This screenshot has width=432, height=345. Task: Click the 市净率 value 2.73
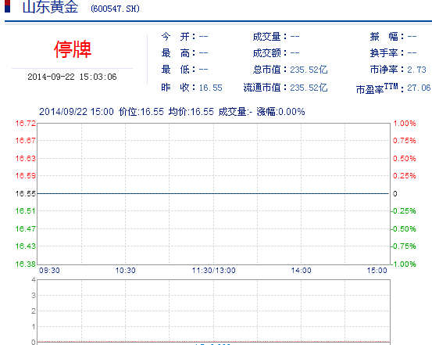416,70
